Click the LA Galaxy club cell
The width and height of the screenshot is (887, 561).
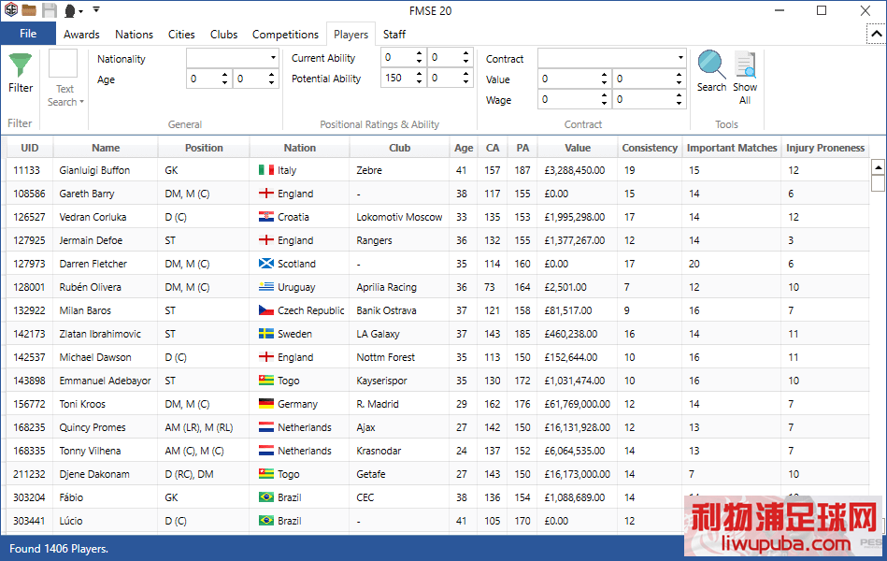coord(399,334)
